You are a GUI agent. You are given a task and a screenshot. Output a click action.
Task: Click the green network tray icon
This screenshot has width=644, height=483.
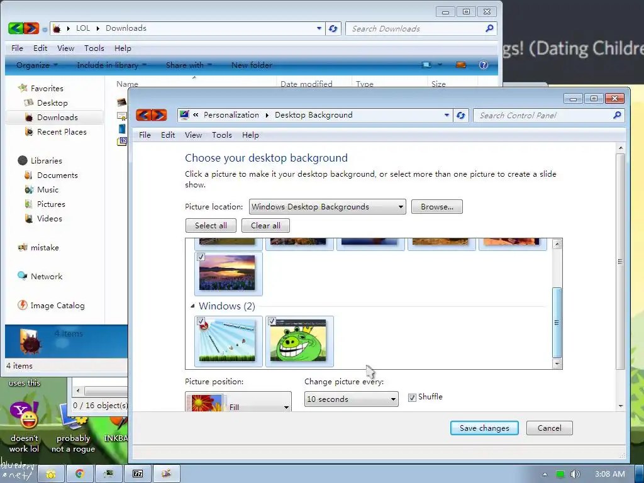click(560, 474)
